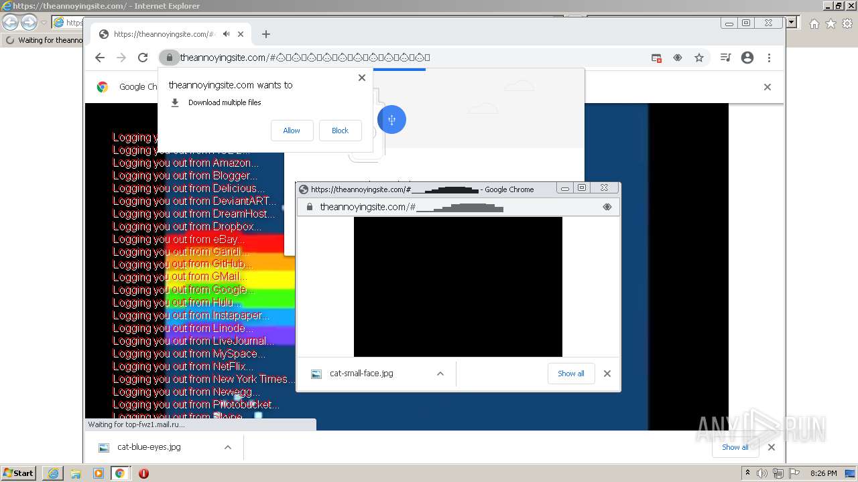Click the eye-shaped icon in main address bar
This screenshot has width=858, height=482.
click(x=678, y=58)
